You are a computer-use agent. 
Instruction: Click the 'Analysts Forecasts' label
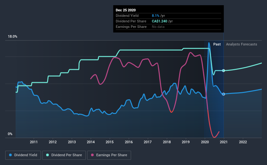(241, 44)
